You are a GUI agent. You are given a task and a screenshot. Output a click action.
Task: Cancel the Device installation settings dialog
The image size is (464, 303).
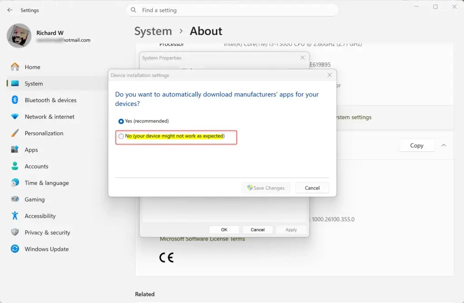click(x=312, y=188)
